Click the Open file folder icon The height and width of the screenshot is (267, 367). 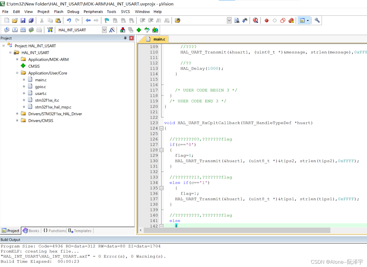click(15, 20)
